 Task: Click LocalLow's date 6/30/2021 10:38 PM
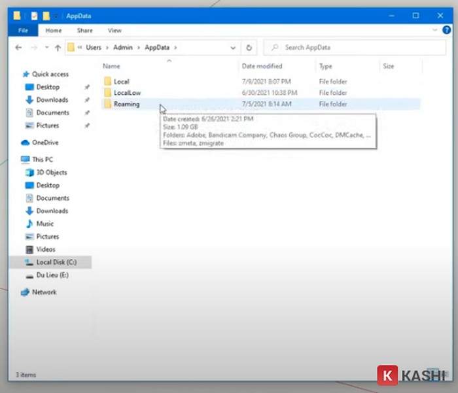point(270,93)
